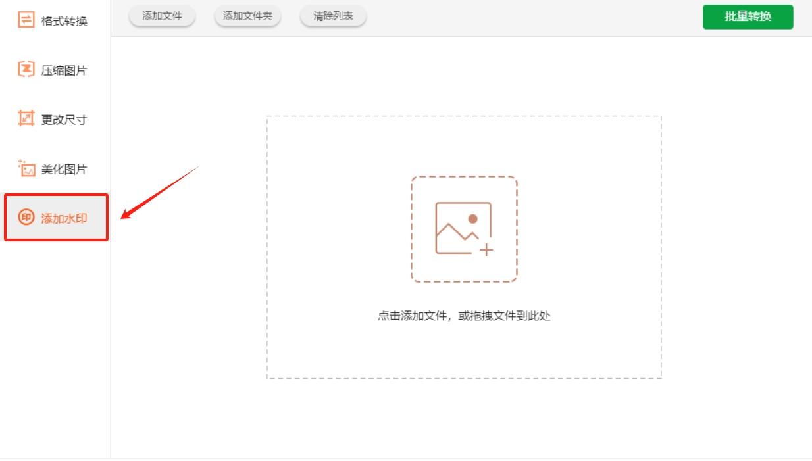Open the 格式转换 menu label
The width and height of the screenshot is (812, 461).
click(x=64, y=21)
